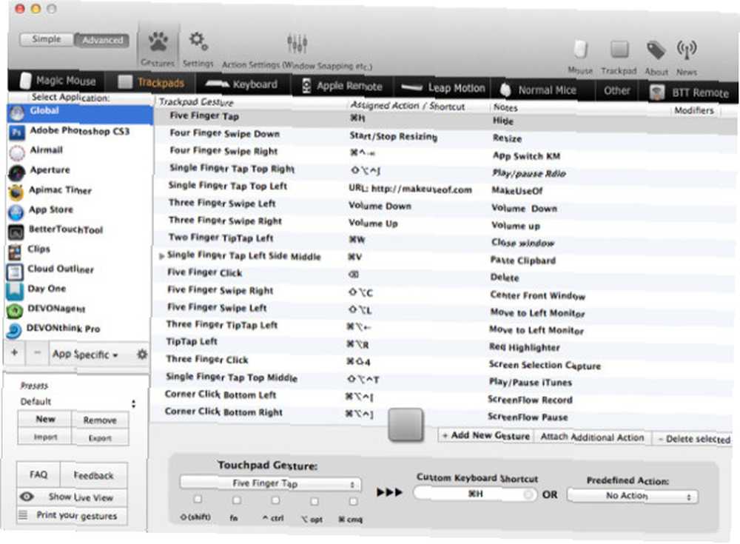Viewport: 740px width, 544px height.
Task: Switch to the Keyboard tab
Action: coord(242,84)
